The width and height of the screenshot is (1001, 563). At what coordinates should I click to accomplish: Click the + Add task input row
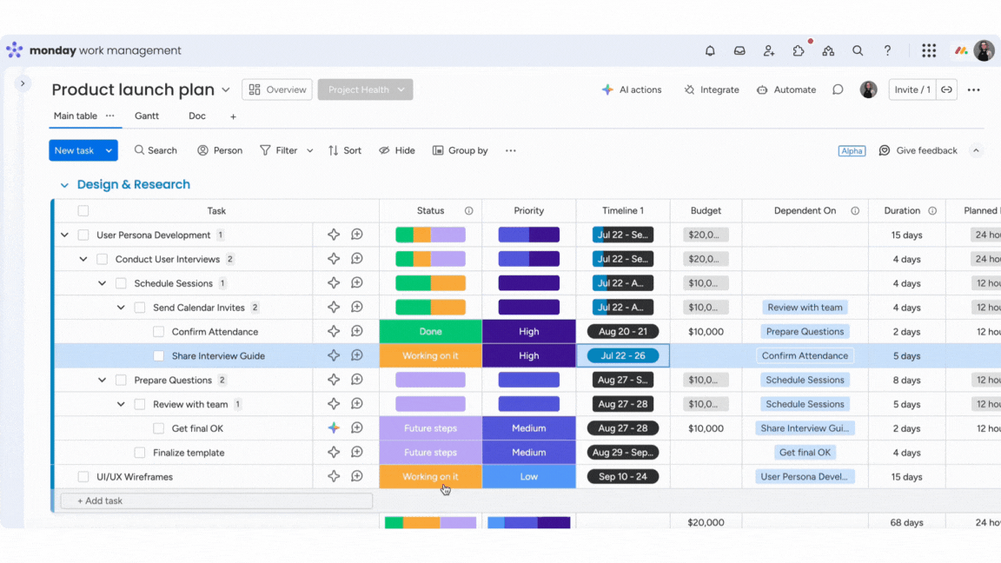click(x=215, y=501)
